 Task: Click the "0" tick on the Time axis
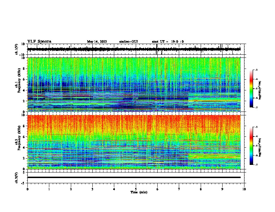click(27, 189)
